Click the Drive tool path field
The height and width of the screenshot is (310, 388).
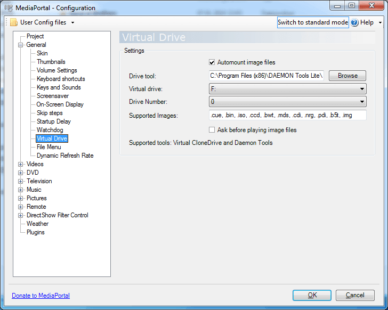point(266,76)
